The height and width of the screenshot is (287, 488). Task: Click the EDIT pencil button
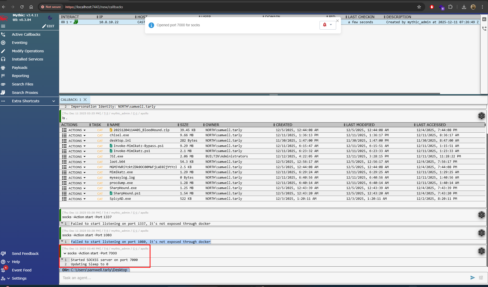click(48, 26)
